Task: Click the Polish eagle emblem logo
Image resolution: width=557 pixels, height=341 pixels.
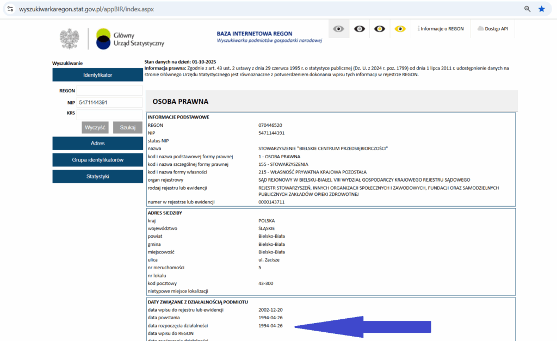Action: pos(69,39)
